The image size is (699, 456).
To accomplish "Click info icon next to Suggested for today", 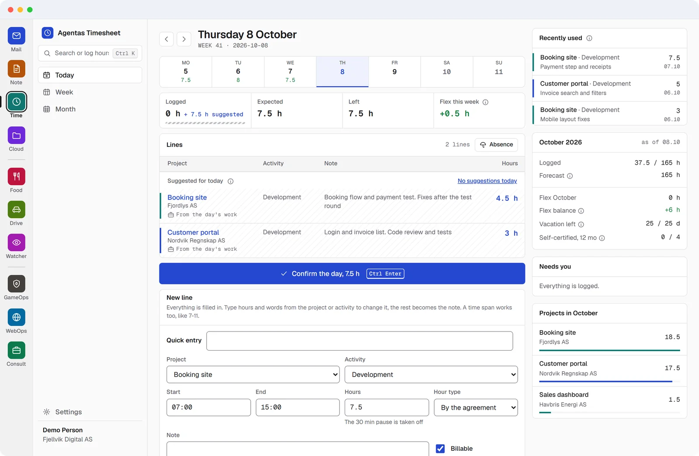I will (231, 181).
